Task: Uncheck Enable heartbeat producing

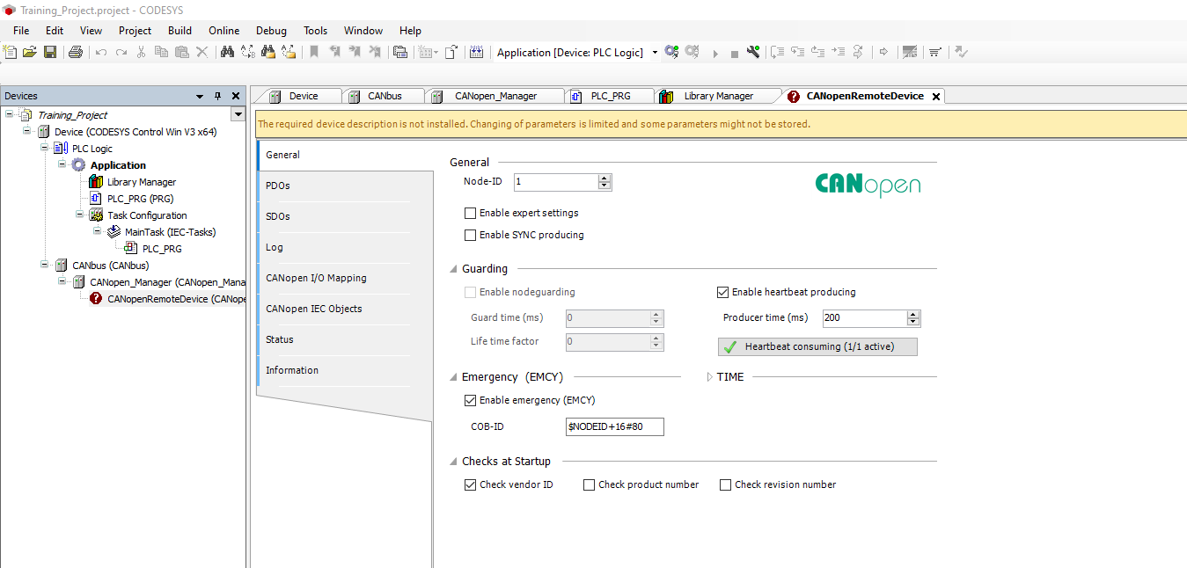Action: click(x=723, y=292)
